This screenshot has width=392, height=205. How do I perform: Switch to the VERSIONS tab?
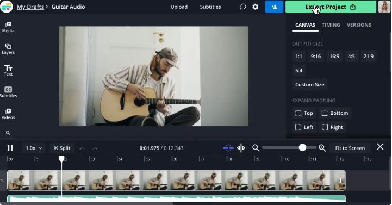(x=359, y=25)
